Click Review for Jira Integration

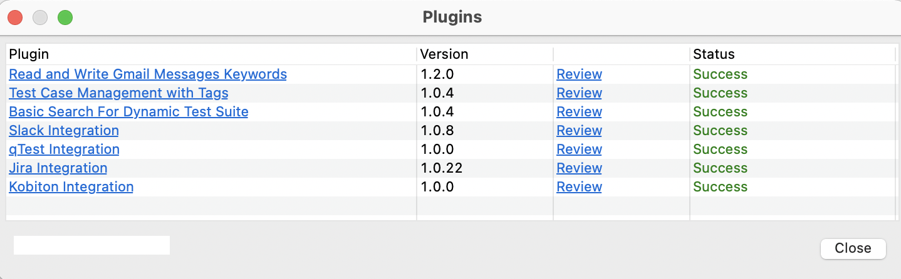(579, 168)
